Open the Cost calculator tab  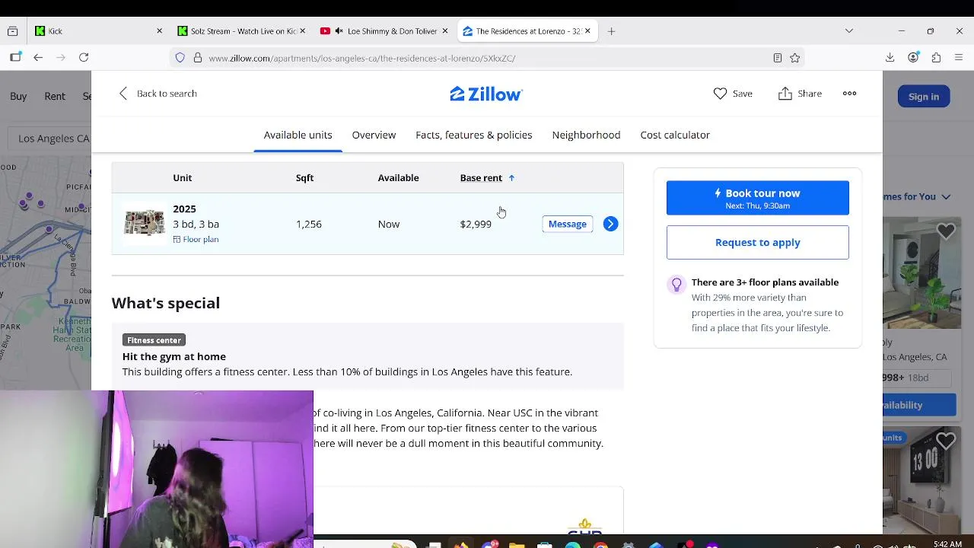coord(675,135)
